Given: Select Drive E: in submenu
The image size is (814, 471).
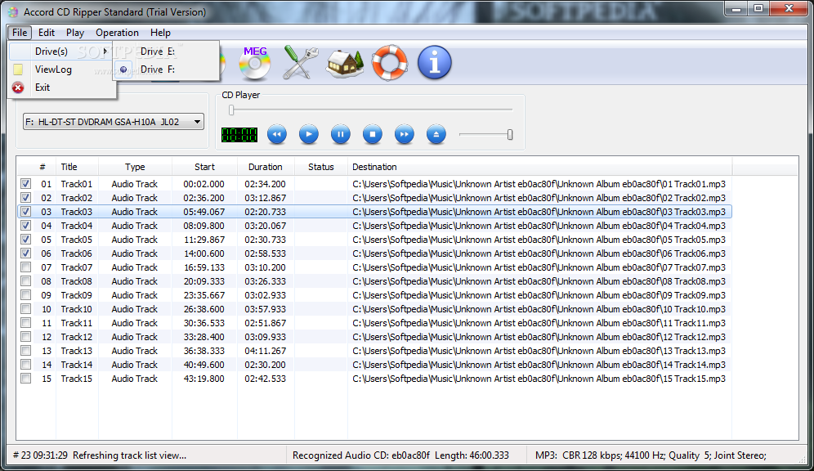Looking at the screenshot, I should 166,52.
